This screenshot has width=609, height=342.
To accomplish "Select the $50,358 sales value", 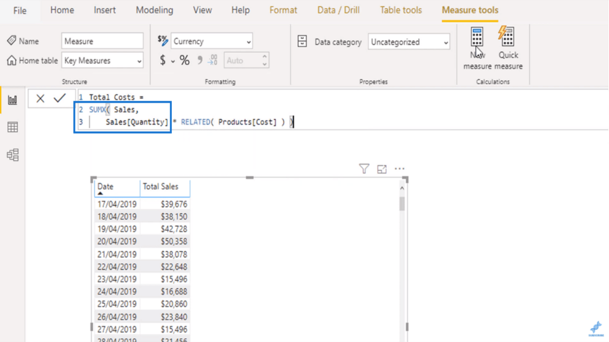I will (174, 241).
